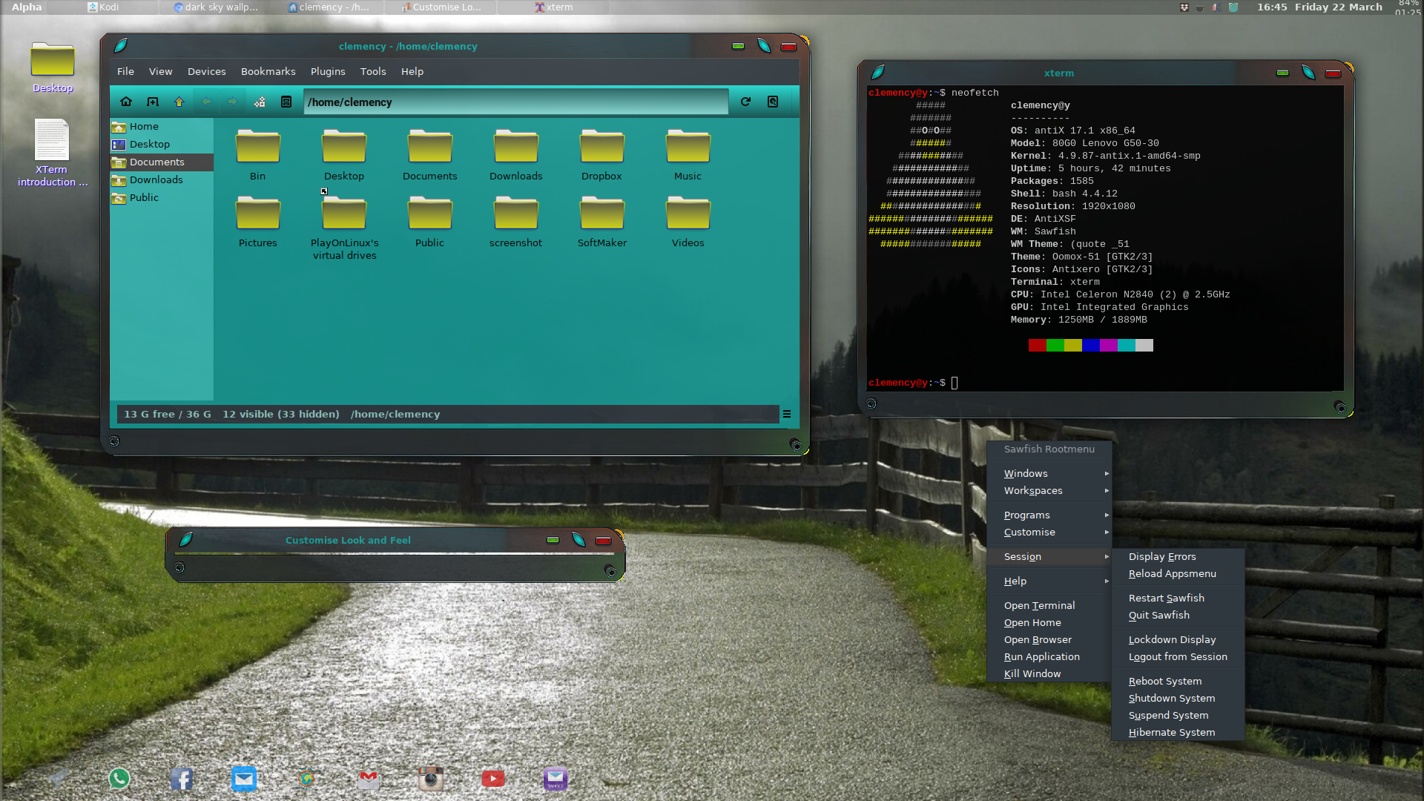Image resolution: width=1424 pixels, height=801 pixels.
Task: Click the blue mail envelope dock icon
Action: coord(244,778)
